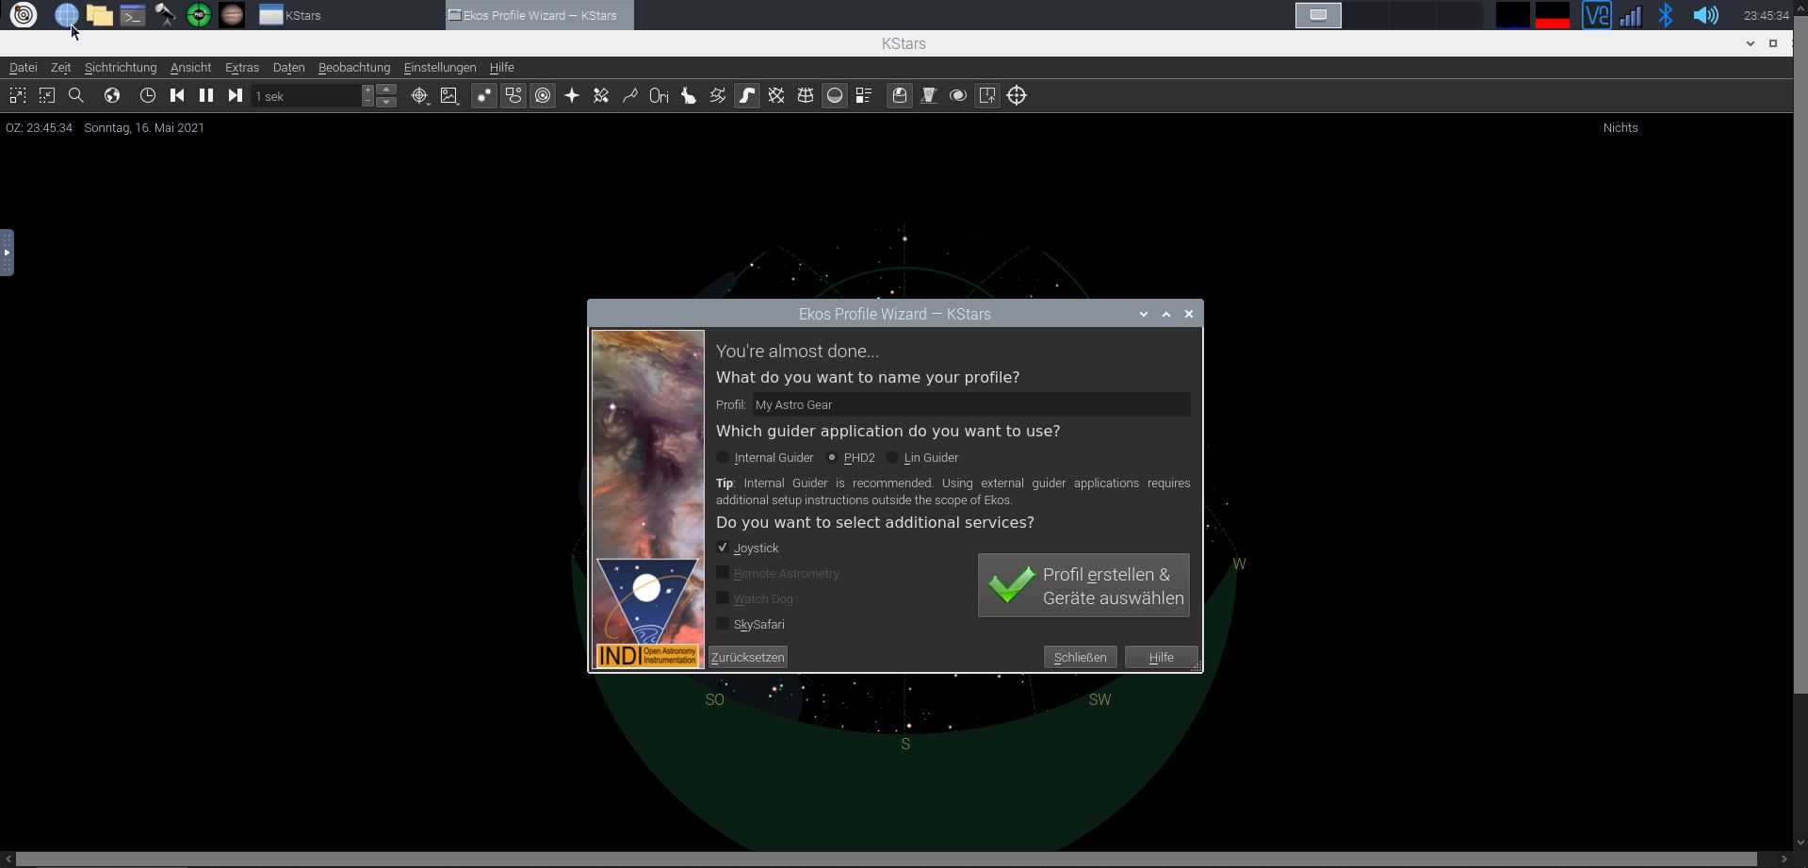Image resolution: width=1808 pixels, height=868 pixels.
Task: Open Ekos via observatory dome icon
Action: coord(900,95)
